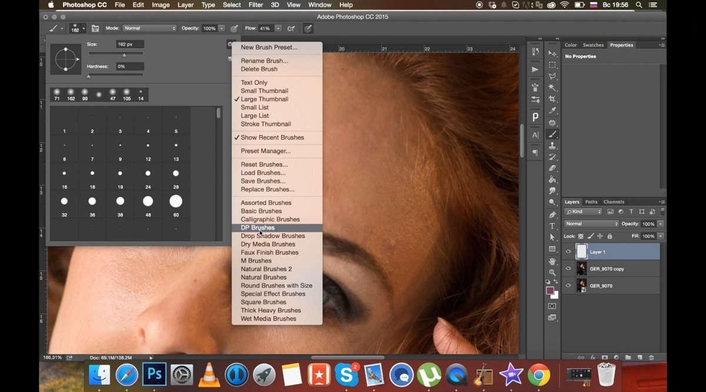This screenshot has width=706, height=392.
Task: Select the Healing Brush tool
Action: point(552,122)
